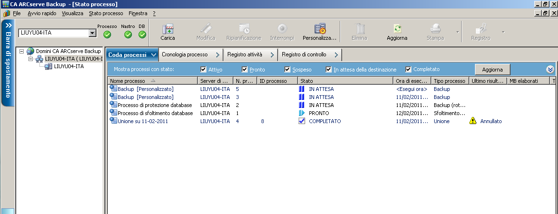Viewport: 558px width, 214px height.
Task: Collapse the LIUYU04-ITA domain tree node
Action: [30, 59]
